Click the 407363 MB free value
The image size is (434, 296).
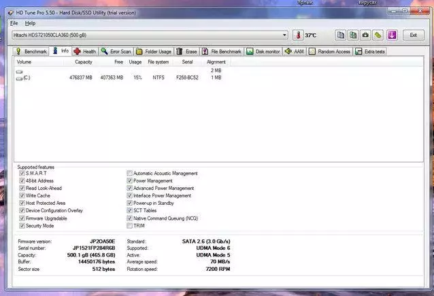pos(112,78)
